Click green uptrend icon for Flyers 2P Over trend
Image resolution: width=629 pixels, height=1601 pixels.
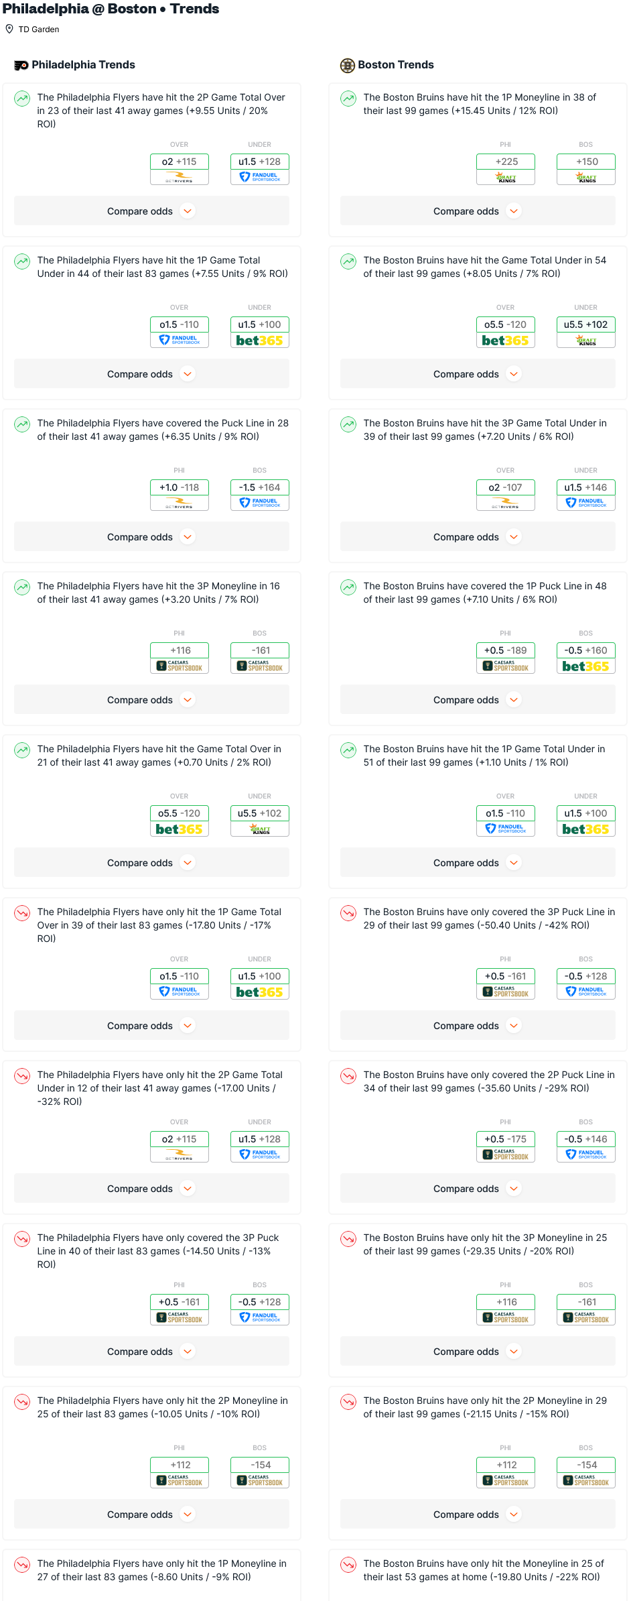coord(22,99)
